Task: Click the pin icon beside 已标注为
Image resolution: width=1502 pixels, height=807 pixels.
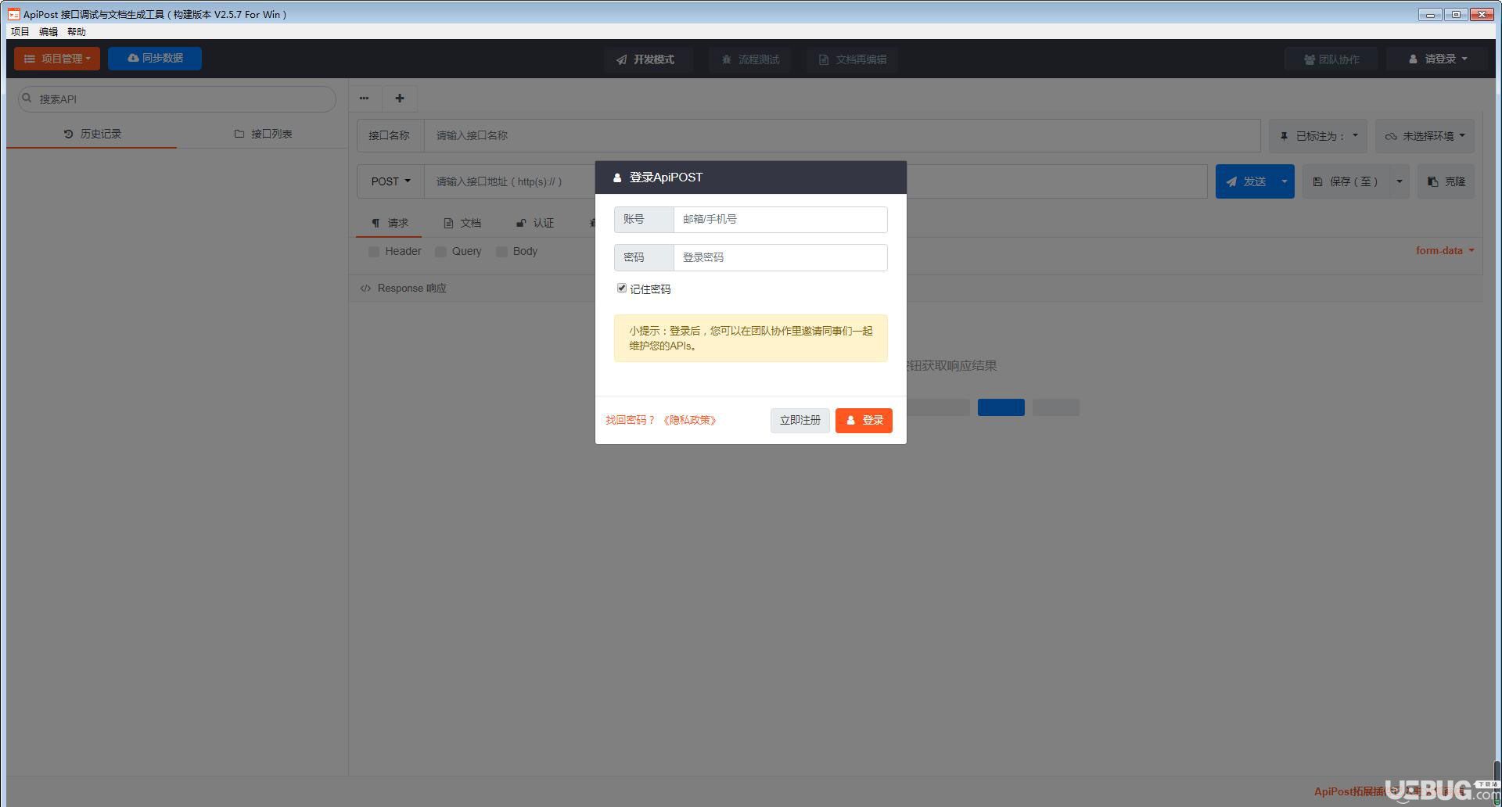Action: tap(1284, 136)
